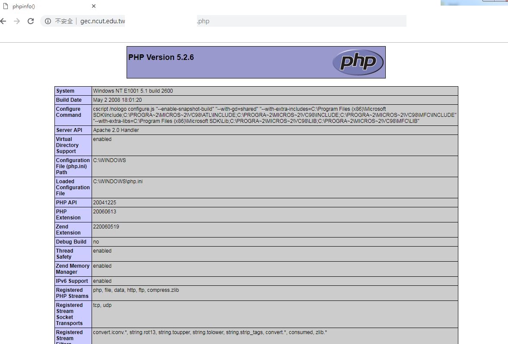Click the '20041225' value

105,203
